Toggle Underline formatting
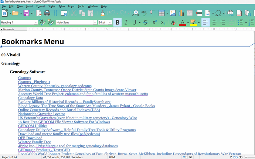The height and width of the screenshot is (159, 255). (134, 23)
